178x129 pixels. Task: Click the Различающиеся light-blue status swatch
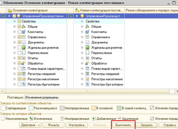tap(31, 108)
